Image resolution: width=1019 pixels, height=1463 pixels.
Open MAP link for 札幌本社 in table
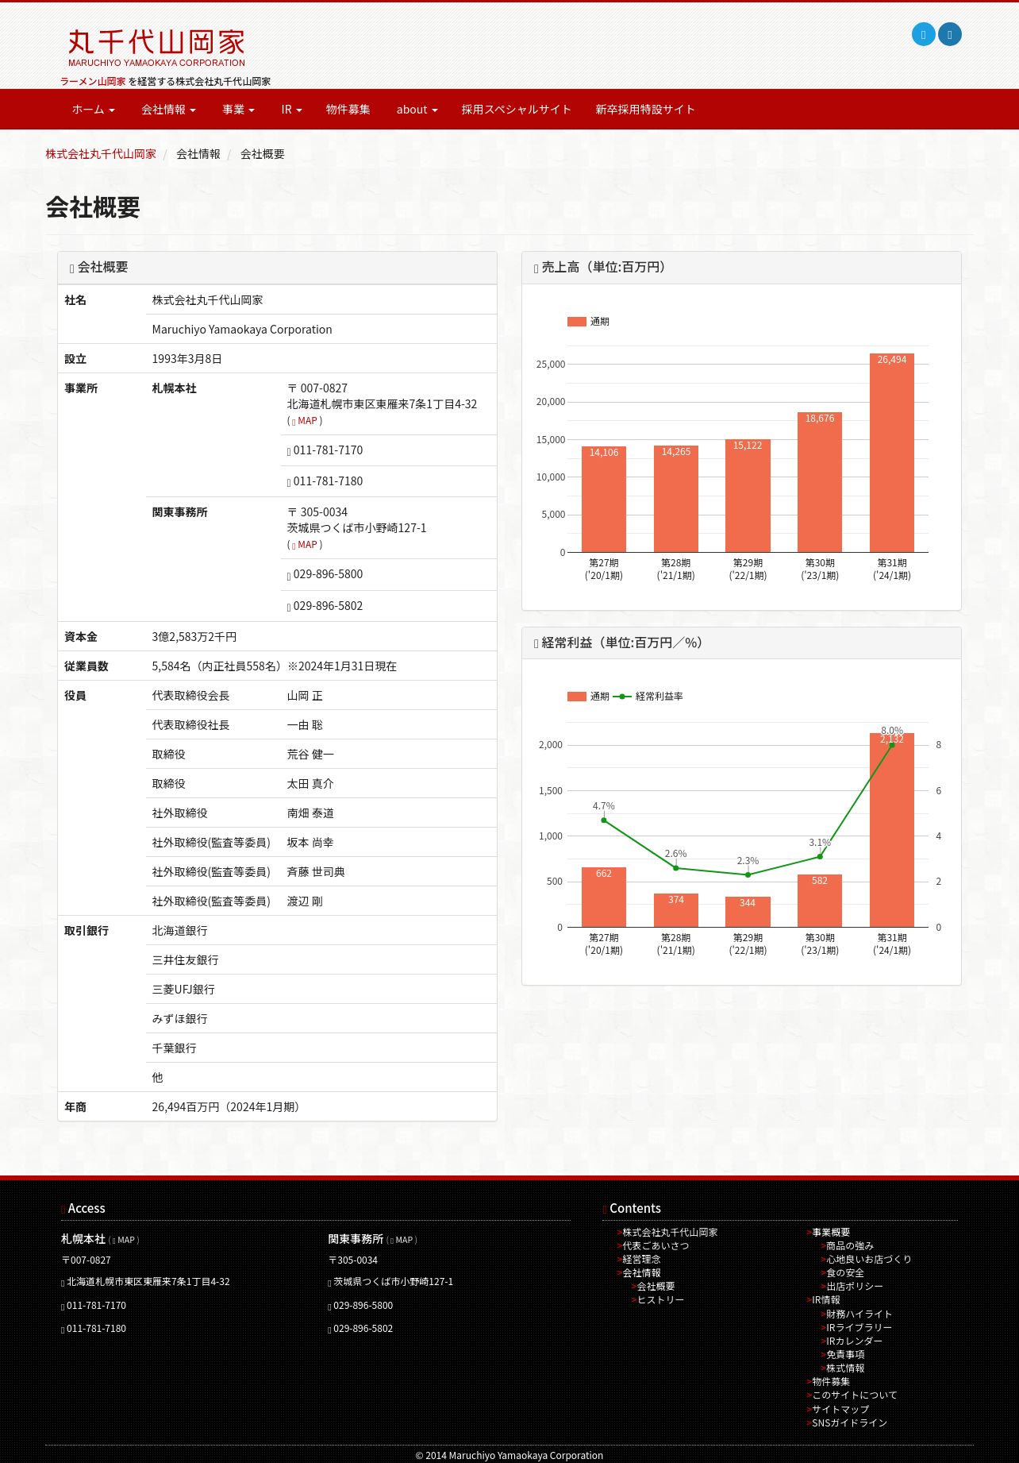(305, 421)
